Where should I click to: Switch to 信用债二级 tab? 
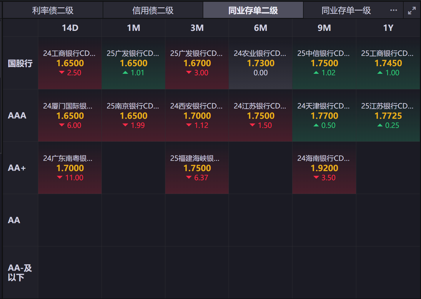click(x=153, y=10)
